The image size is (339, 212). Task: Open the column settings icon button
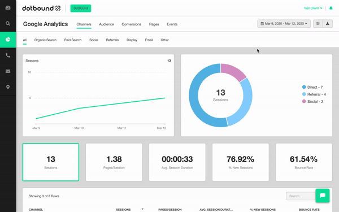[318, 24]
